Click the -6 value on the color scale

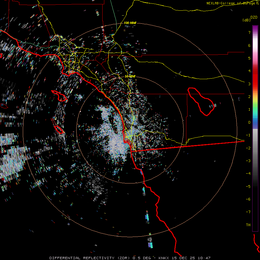click(x=248, y=199)
